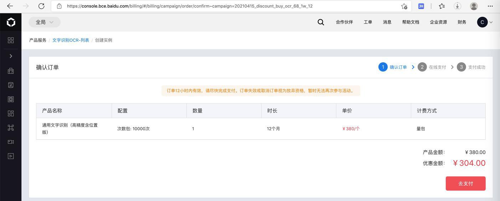500x201 pixels.
Task: Open the 帮助文档 menu
Action: (x=411, y=22)
